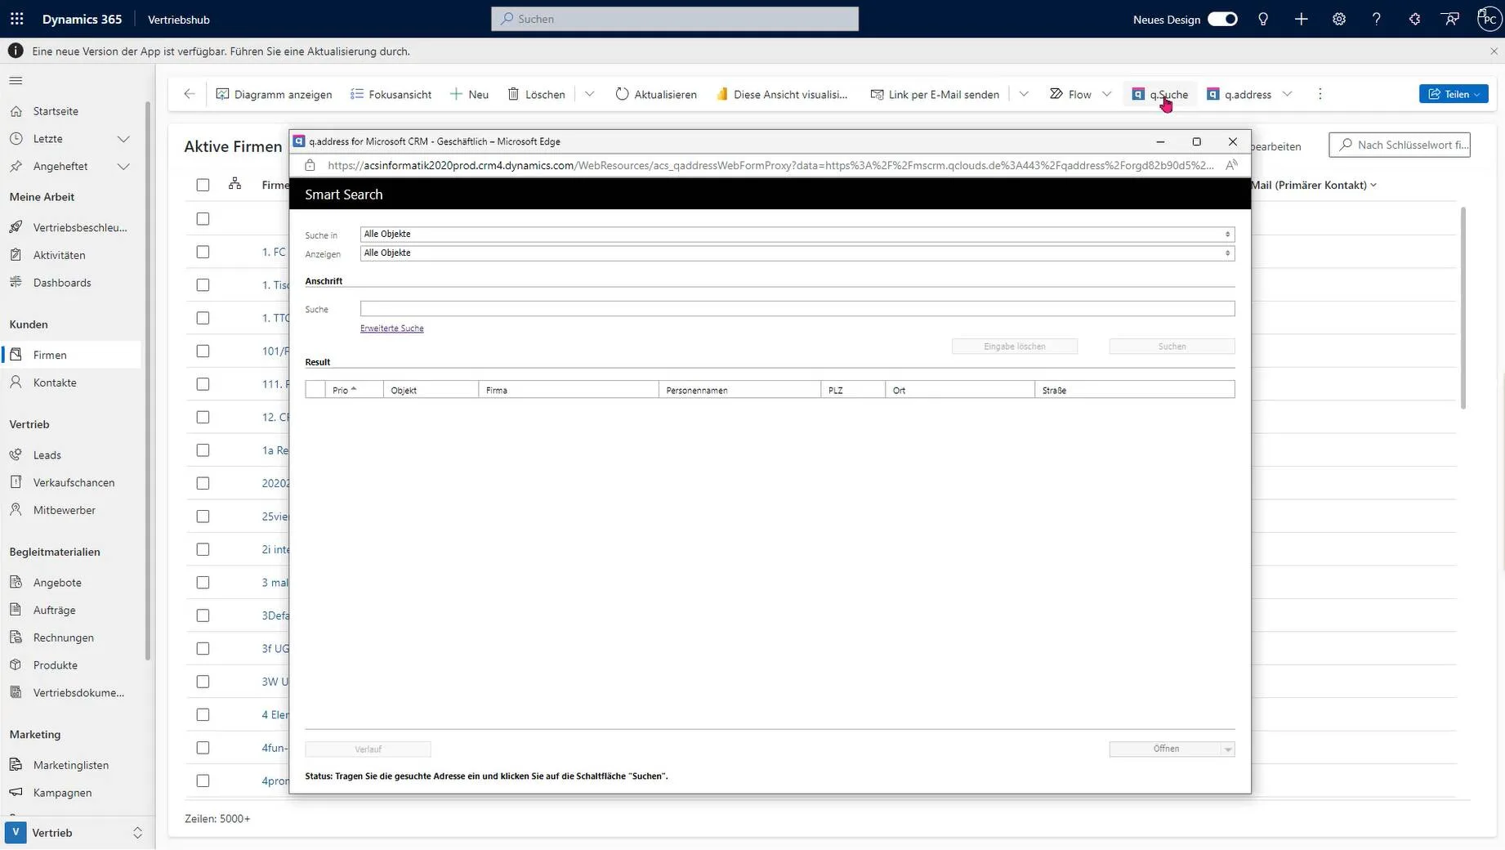Click Aktualisieren in the command bar

pos(655,94)
